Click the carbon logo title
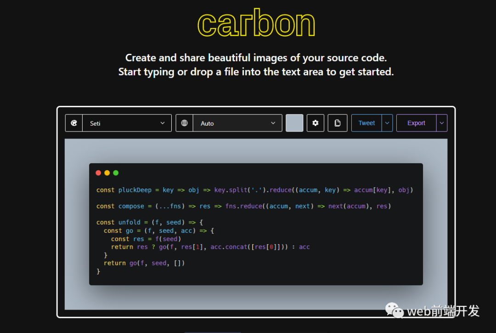This screenshot has height=333, width=496. pos(256,23)
